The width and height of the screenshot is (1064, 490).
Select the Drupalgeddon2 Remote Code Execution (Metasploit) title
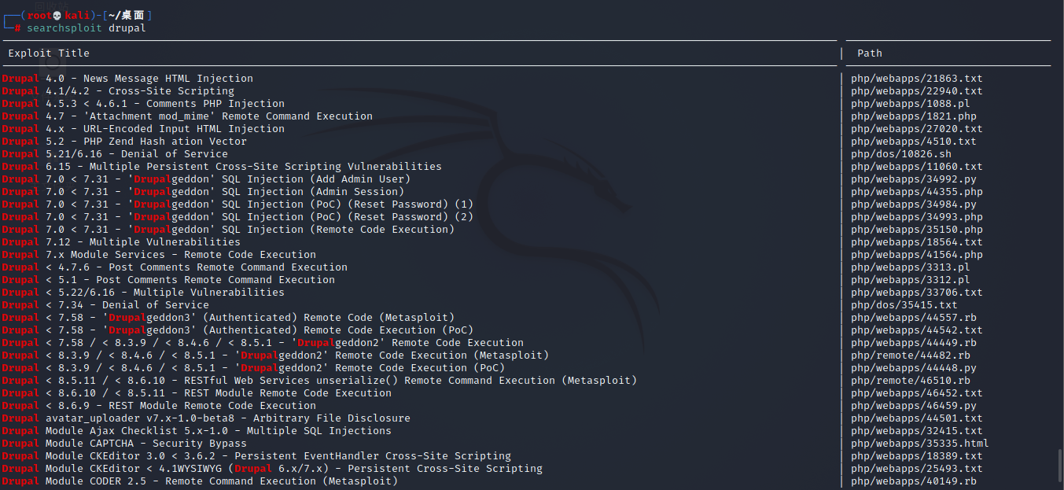275,356
